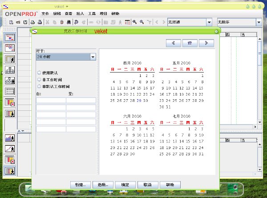267x198 pixels.
Task: Click the calendar working-time toolbar icon
Action: click(127, 22)
